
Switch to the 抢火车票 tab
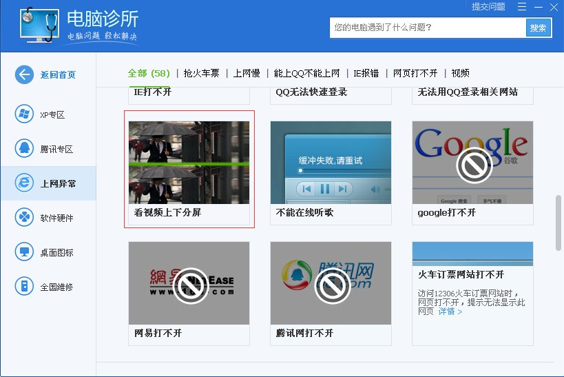point(201,73)
